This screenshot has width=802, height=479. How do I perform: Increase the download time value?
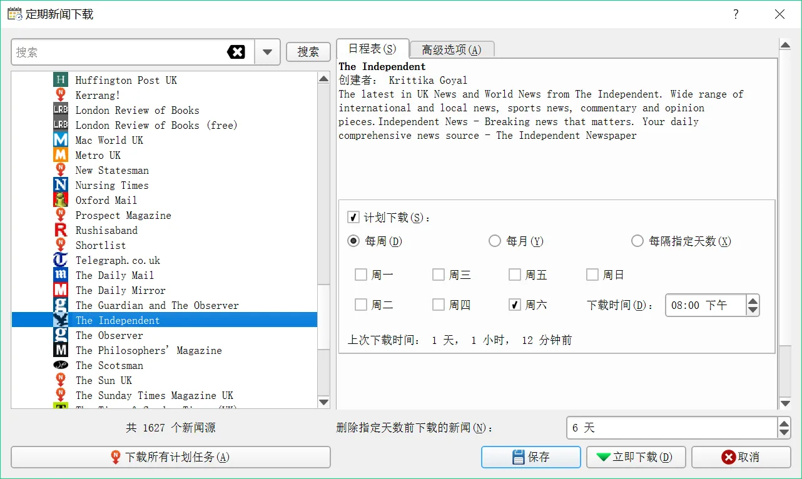(x=753, y=301)
